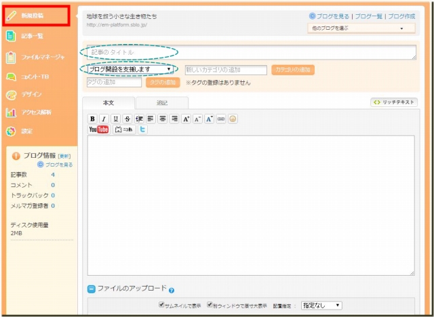Toggle underline formatting in editor toolbar
The width and height of the screenshot is (434, 317).
click(115, 119)
